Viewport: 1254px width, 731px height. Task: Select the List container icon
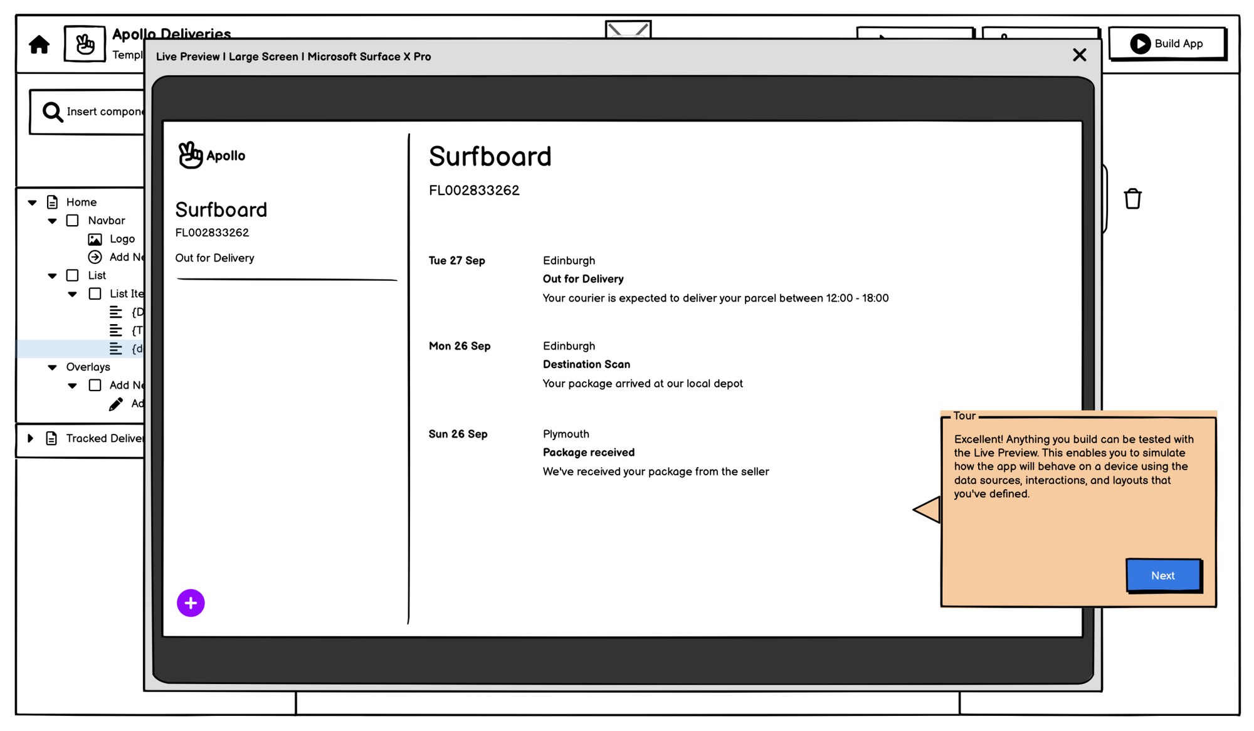point(73,275)
